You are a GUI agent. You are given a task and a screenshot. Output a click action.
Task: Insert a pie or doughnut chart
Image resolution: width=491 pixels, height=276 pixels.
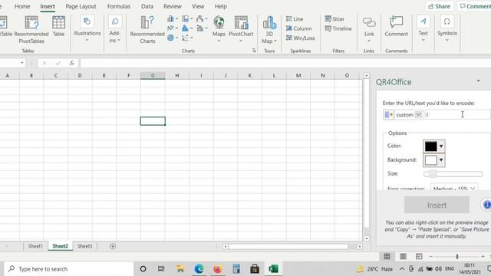(172, 38)
